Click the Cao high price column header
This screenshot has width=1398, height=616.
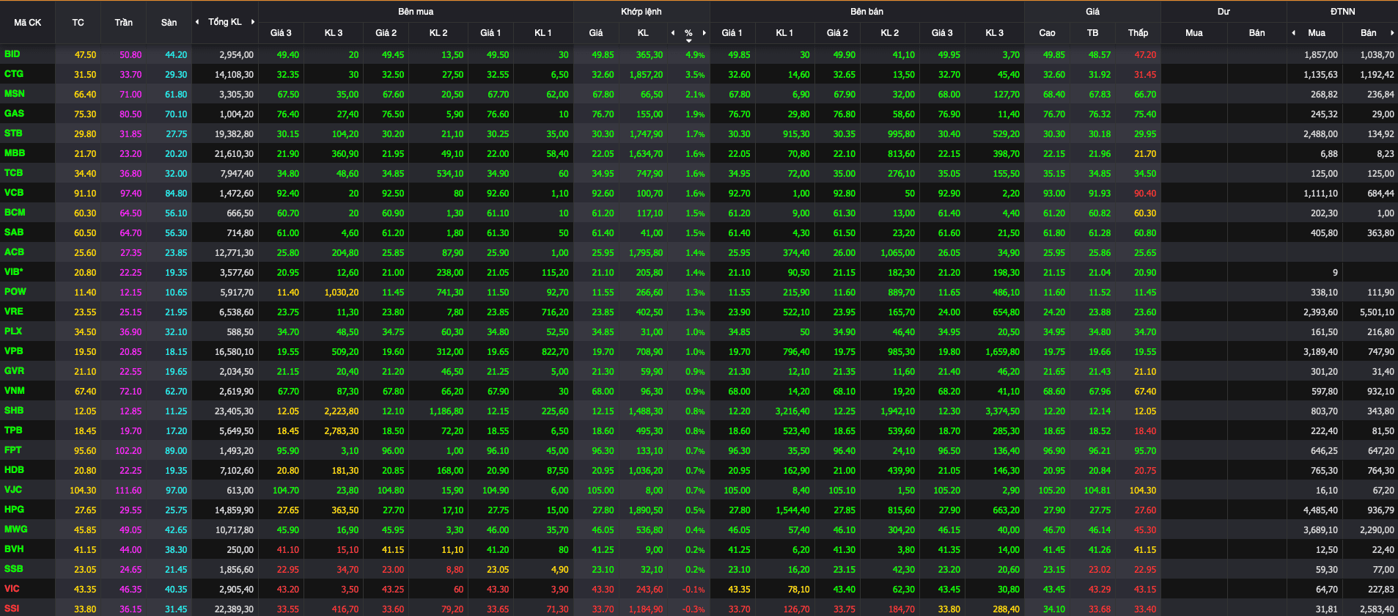1047,33
